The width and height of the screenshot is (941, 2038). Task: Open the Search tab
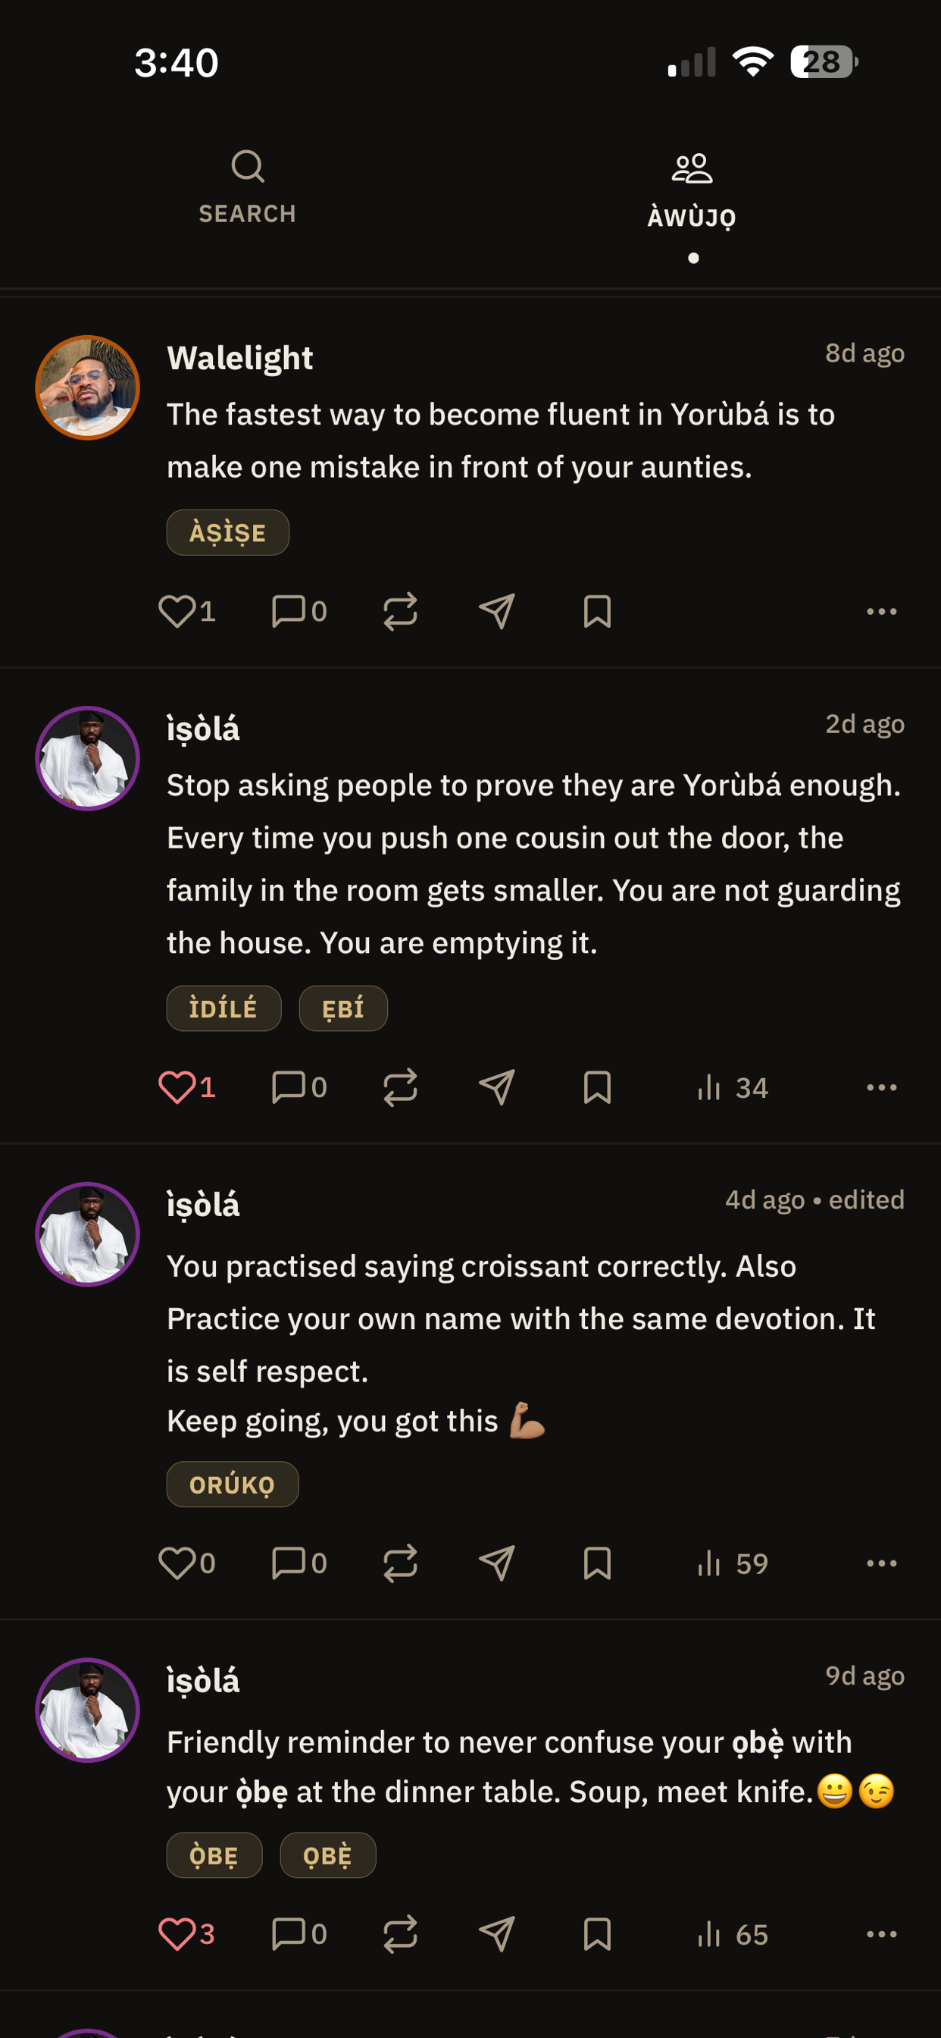point(248,187)
